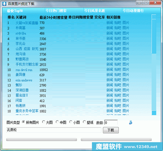Open keyword link erin andrews

click(24, 80)
